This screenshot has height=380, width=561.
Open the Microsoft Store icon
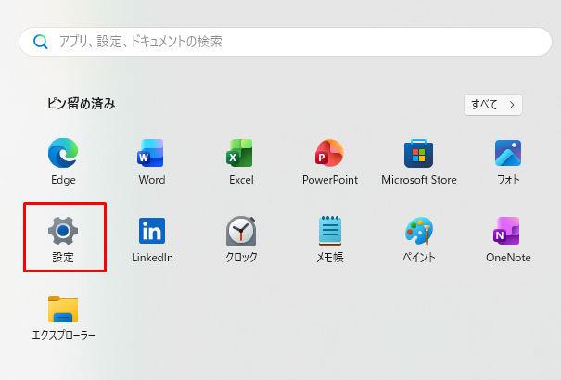point(419,153)
